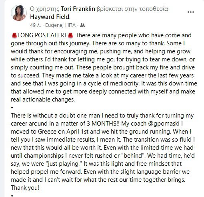Click the red siren emoji before LONG POST ALERT
This screenshot has height=197, width=204.
(14, 35)
